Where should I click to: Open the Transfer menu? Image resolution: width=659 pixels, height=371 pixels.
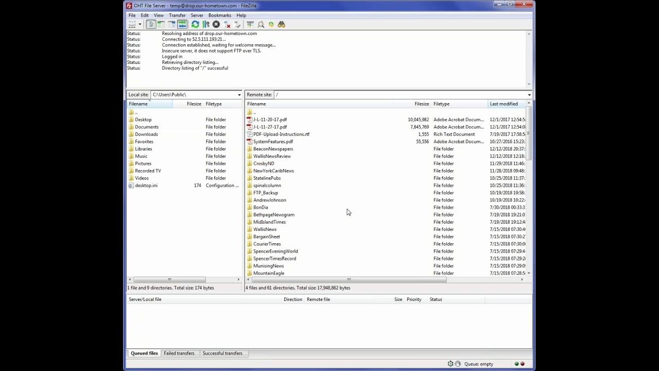[x=177, y=15]
